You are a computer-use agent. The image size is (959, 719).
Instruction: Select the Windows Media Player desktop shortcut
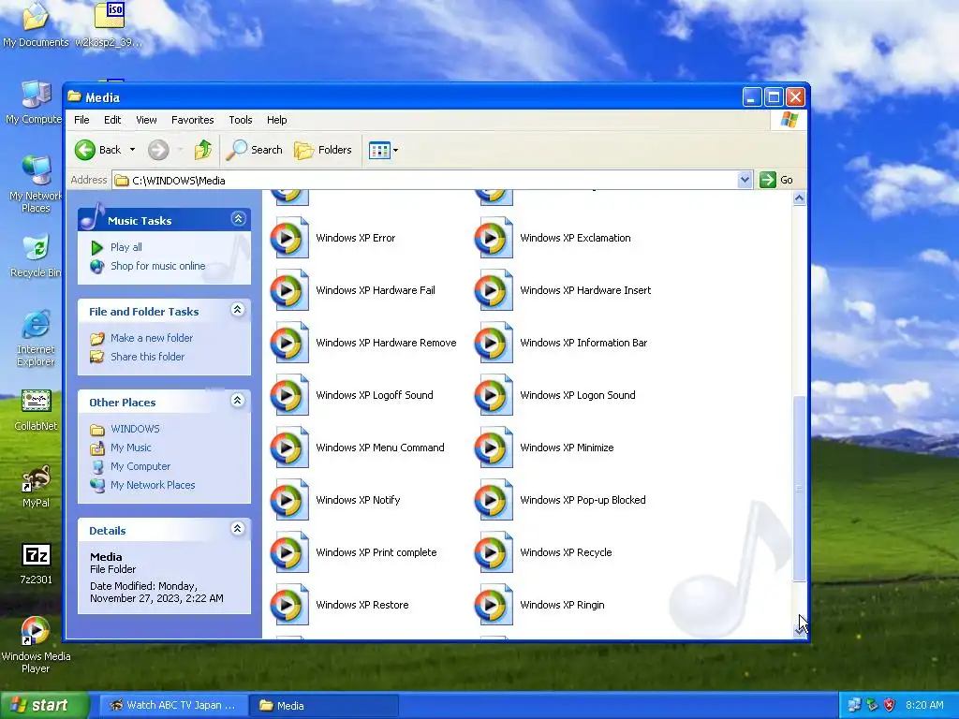tap(37, 644)
